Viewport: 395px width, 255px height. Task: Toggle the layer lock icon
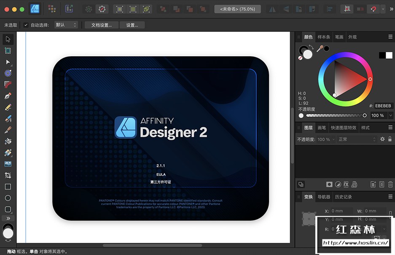(x=390, y=139)
